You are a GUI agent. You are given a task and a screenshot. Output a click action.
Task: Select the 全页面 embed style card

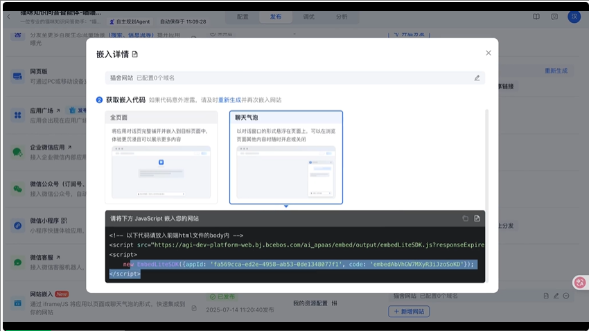(161, 157)
